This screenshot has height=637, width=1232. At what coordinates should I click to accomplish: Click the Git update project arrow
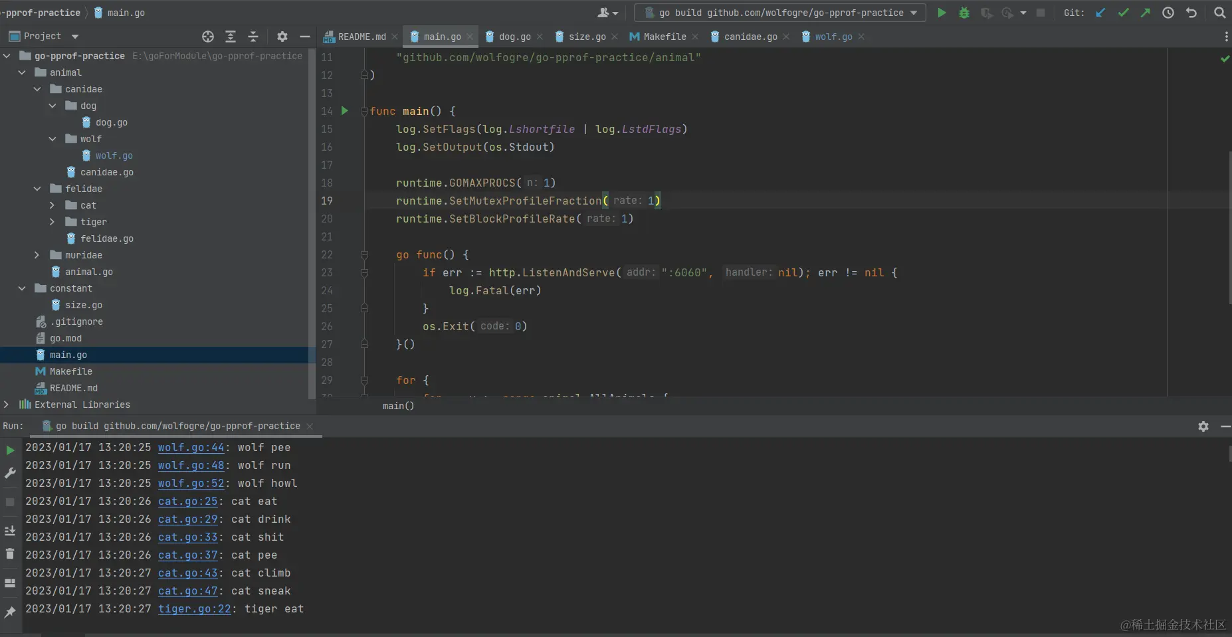[1100, 13]
